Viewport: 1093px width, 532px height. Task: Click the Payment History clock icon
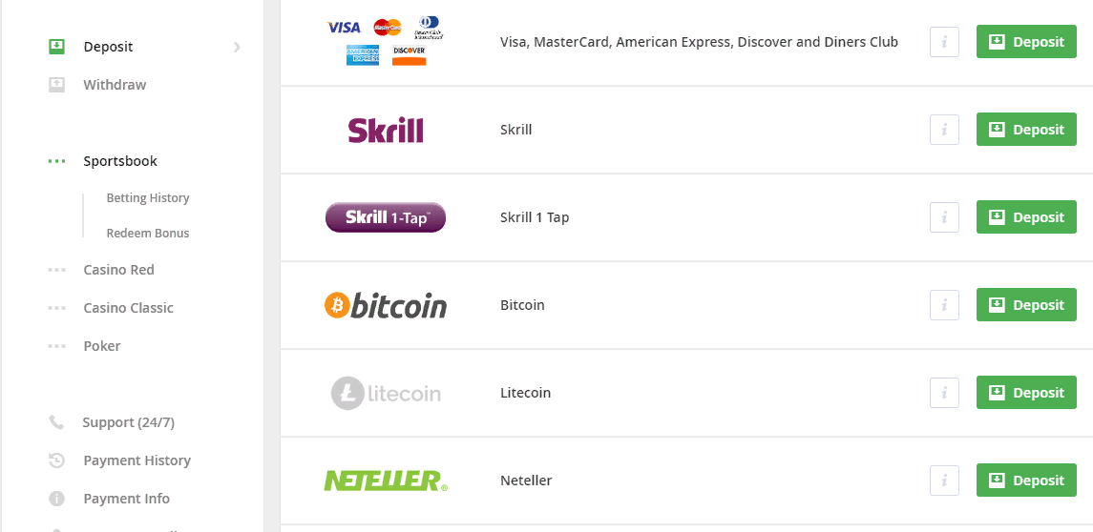56,460
